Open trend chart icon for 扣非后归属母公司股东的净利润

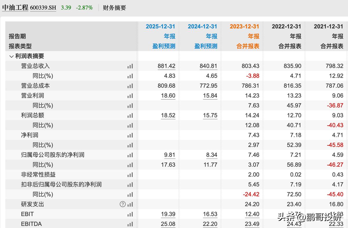point(130,184)
